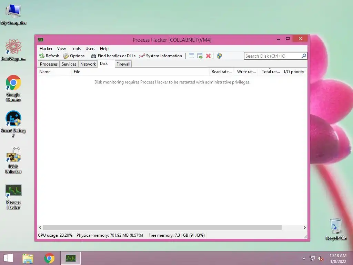This screenshot has height=265, width=353.
Task: Click the network tray icon
Action: click(312, 258)
